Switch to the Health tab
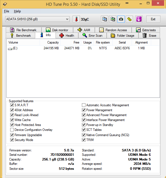This screenshot has height=178, width=166. coord(67,36)
